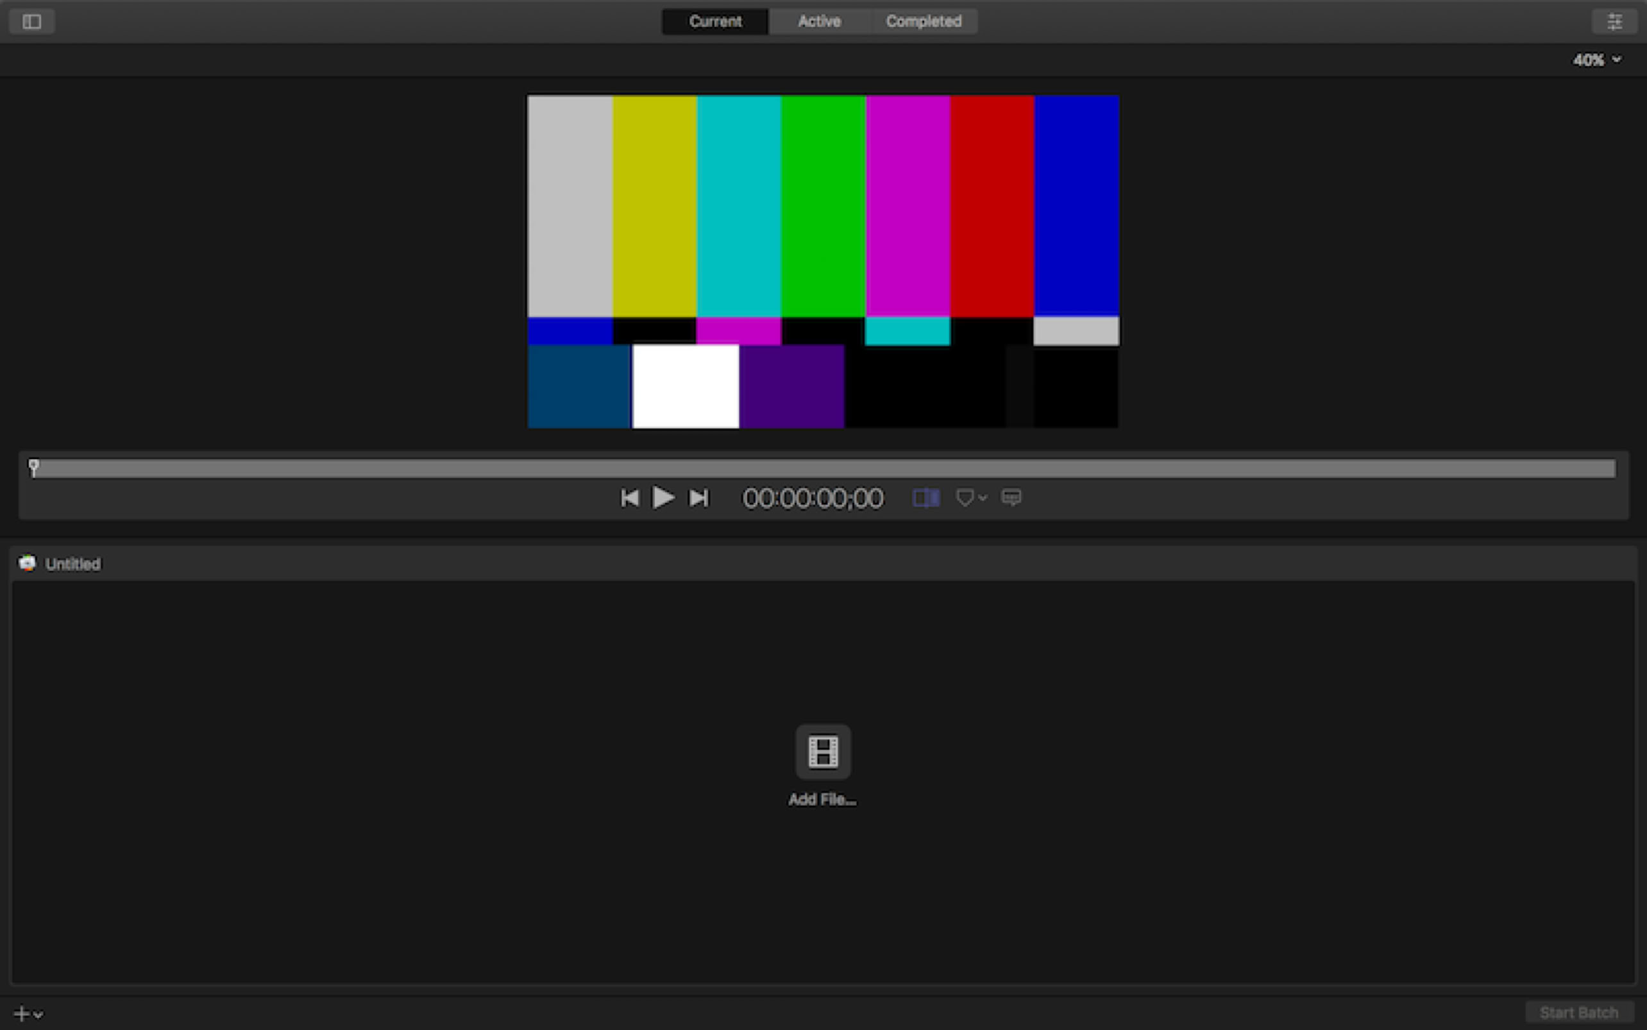1647x1030 pixels.
Task: Click the playhead at the timeline start
Action: (33, 468)
